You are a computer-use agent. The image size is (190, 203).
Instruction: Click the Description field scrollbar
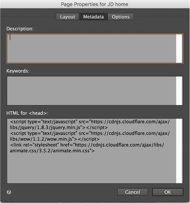point(179,48)
